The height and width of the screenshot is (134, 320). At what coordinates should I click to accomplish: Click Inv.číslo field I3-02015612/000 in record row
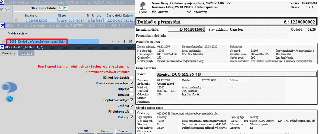click(x=41, y=20)
